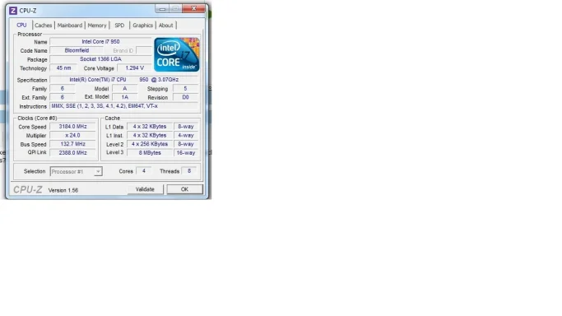Click the Technology value '45 nm'
Screen dimensions: 562x316
pos(63,68)
